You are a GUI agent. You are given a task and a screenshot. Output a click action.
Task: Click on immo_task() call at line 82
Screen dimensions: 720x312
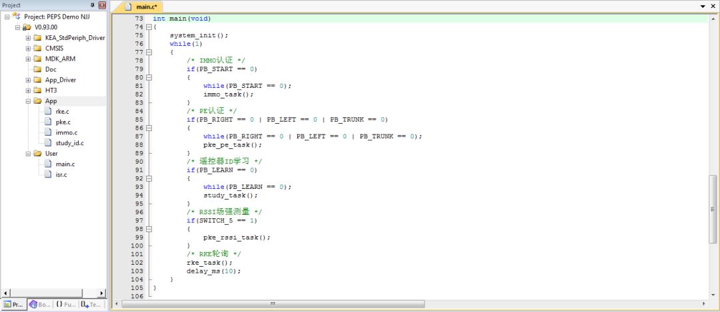click(228, 94)
